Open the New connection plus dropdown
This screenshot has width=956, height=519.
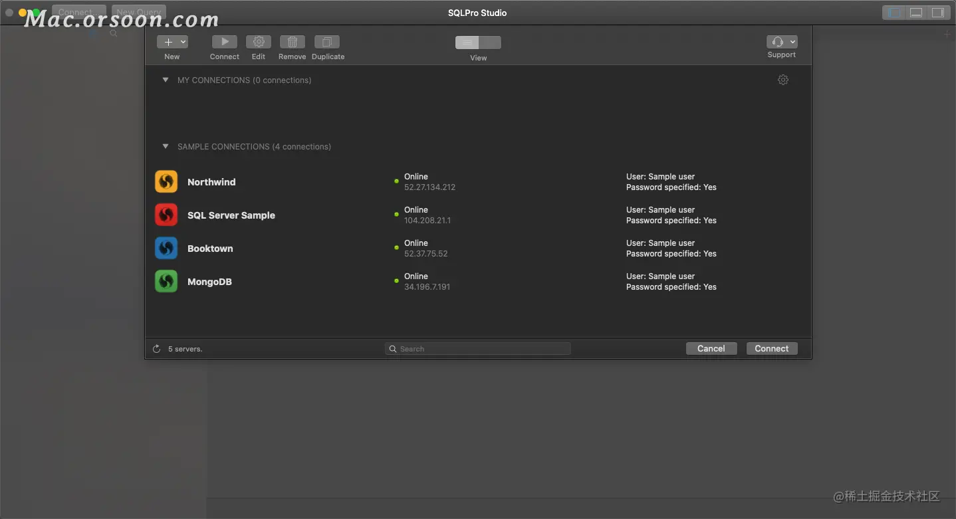click(x=172, y=42)
